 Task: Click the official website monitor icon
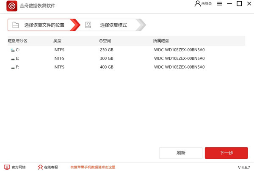pyautogui.click(x=6, y=167)
